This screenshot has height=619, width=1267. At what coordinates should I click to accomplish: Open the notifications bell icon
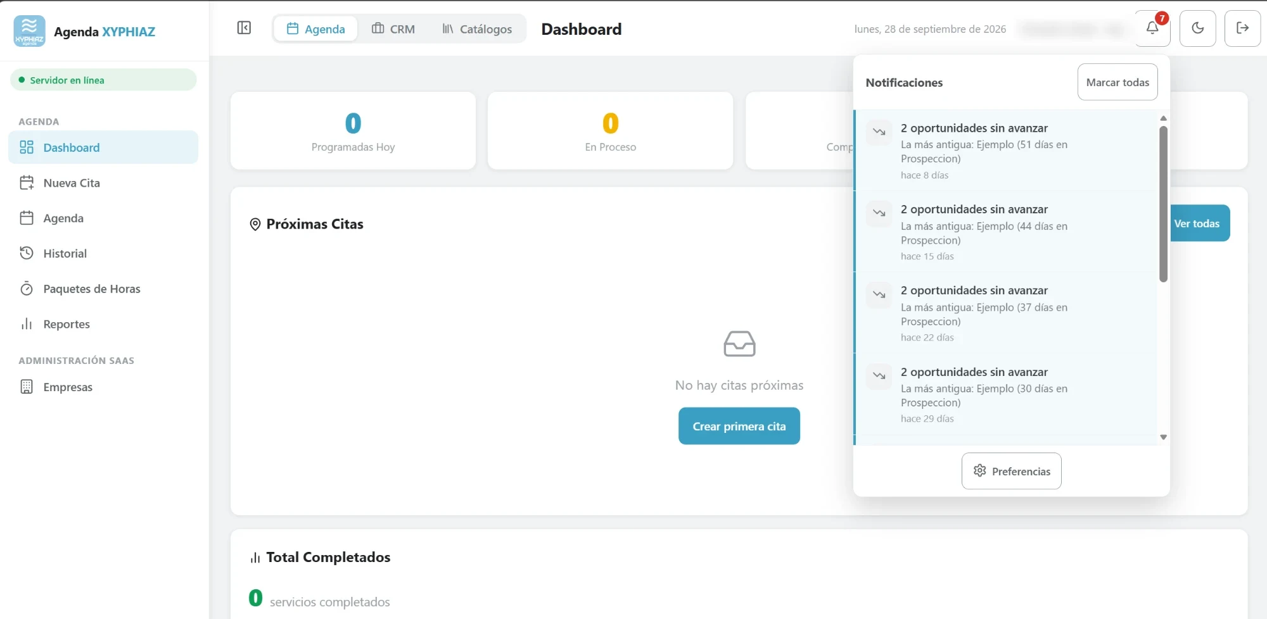[x=1152, y=28]
